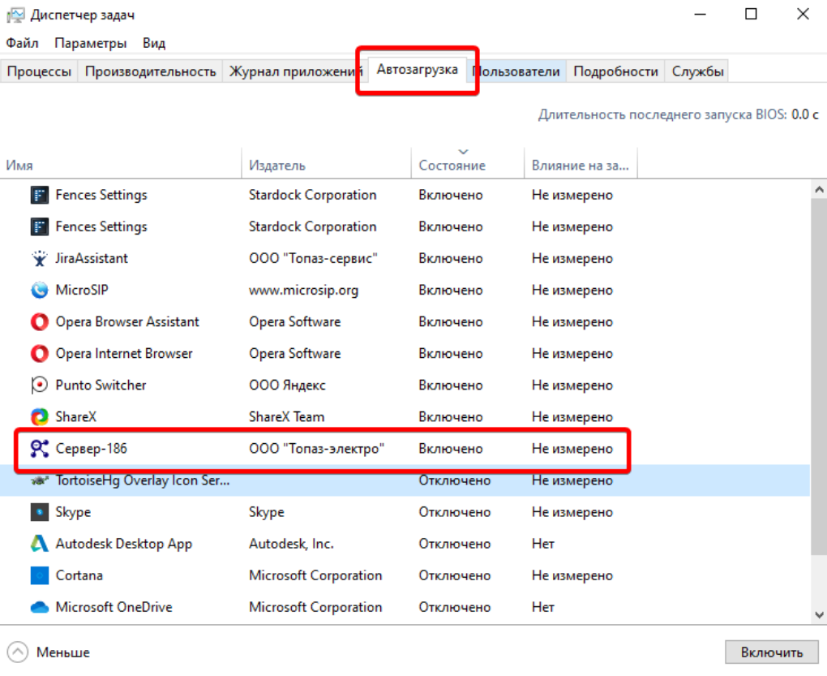
Task: Click publisher ООО Яндекс
Action: [288, 385]
